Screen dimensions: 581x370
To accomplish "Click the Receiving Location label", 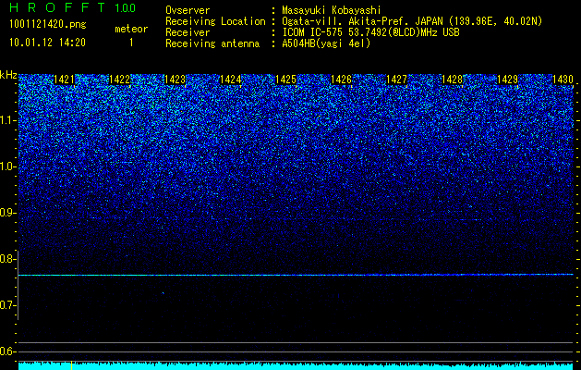I will point(215,21).
